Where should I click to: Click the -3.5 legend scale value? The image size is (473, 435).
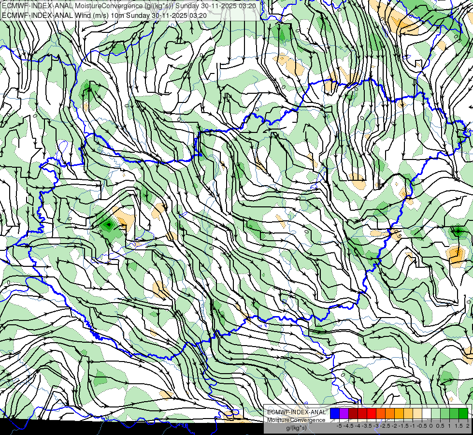click(x=368, y=426)
